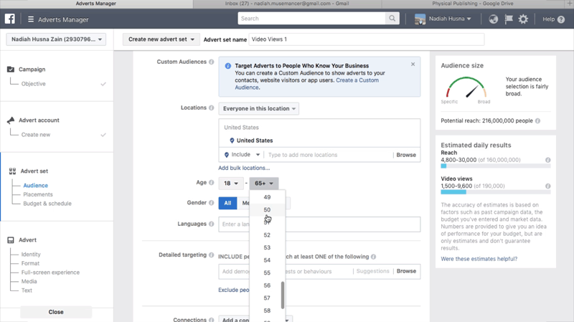This screenshot has height=322, width=574.
Task: Open the hamburger menu beside Adverts Manager
Action: pyautogui.click(x=31, y=19)
